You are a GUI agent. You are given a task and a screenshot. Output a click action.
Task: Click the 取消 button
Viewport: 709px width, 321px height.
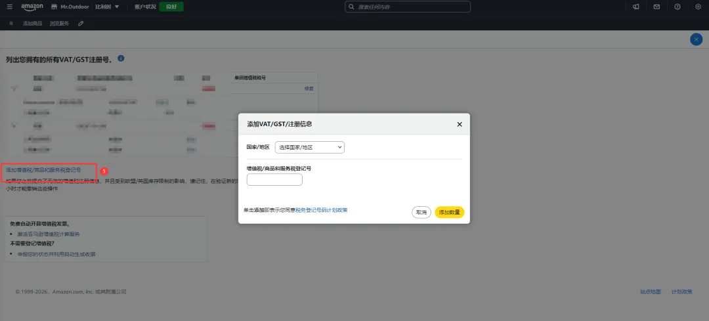421,212
